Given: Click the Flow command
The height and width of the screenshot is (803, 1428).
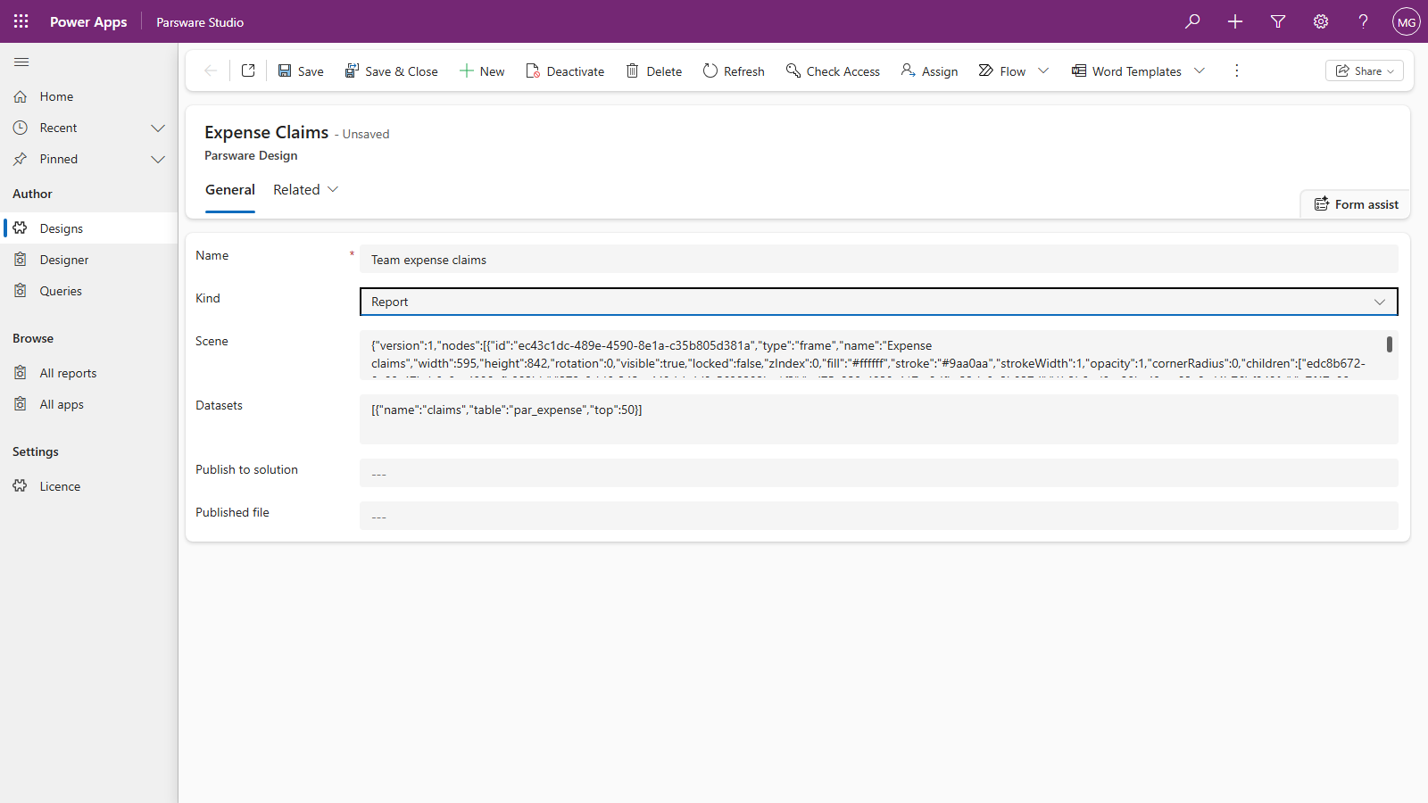Looking at the screenshot, I should point(1002,70).
